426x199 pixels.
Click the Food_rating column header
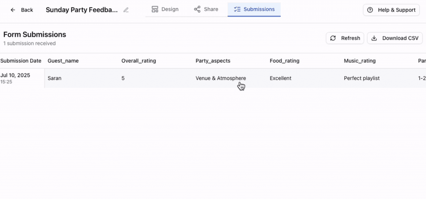pos(284,61)
